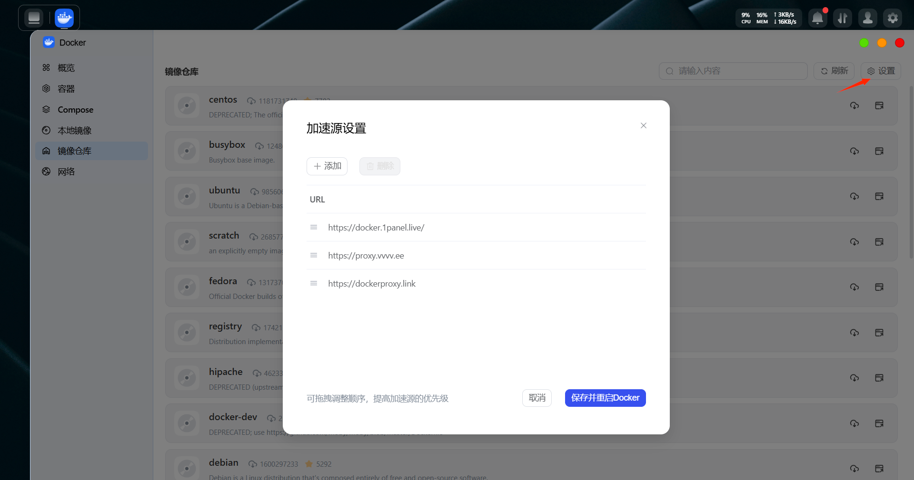Open the 设置 button above the list
914x480 pixels.
[881, 71]
